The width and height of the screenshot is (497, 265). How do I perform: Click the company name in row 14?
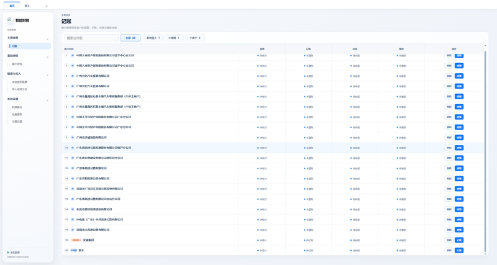tap(99, 189)
